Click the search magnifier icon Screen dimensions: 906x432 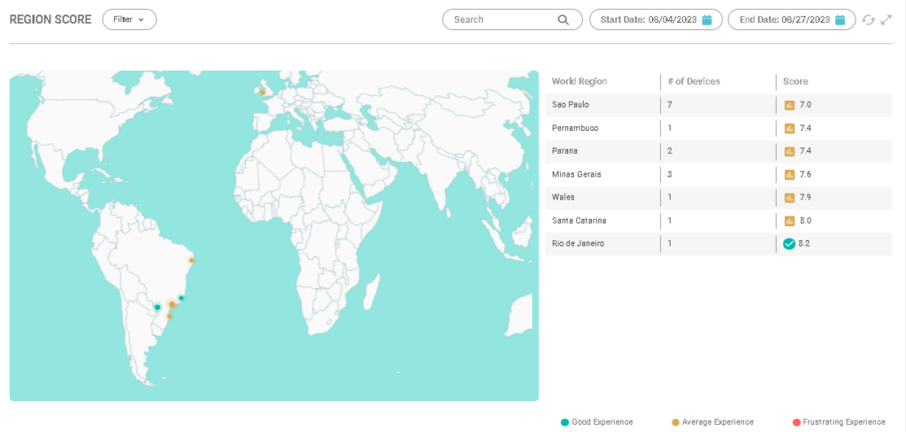563,19
